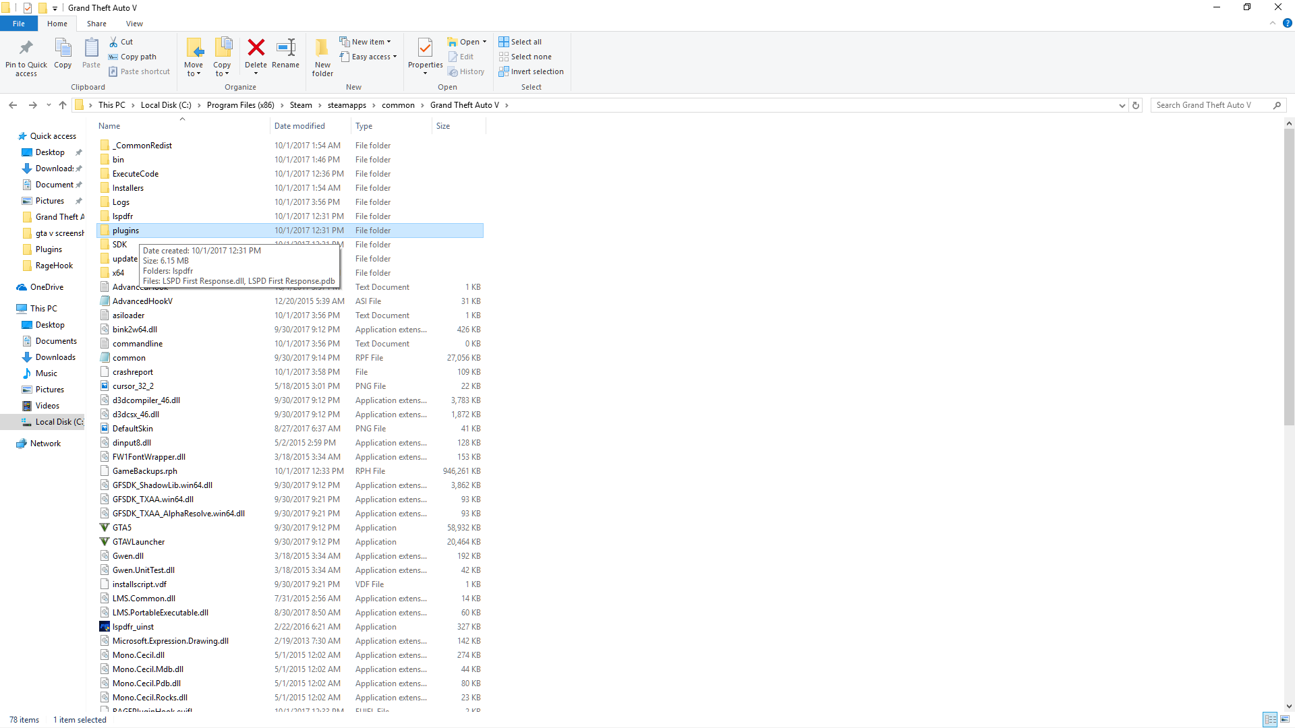Image resolution: width=1295 pixels, height=728 pixels.
Task: Click the Cut scissors button
Action: coord(121,42)
